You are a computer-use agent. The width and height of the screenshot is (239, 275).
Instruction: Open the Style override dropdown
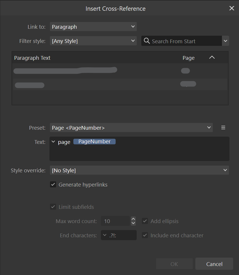[139, 170]
